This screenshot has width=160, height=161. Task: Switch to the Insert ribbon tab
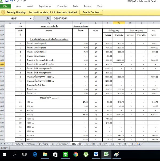click(30, 6)
